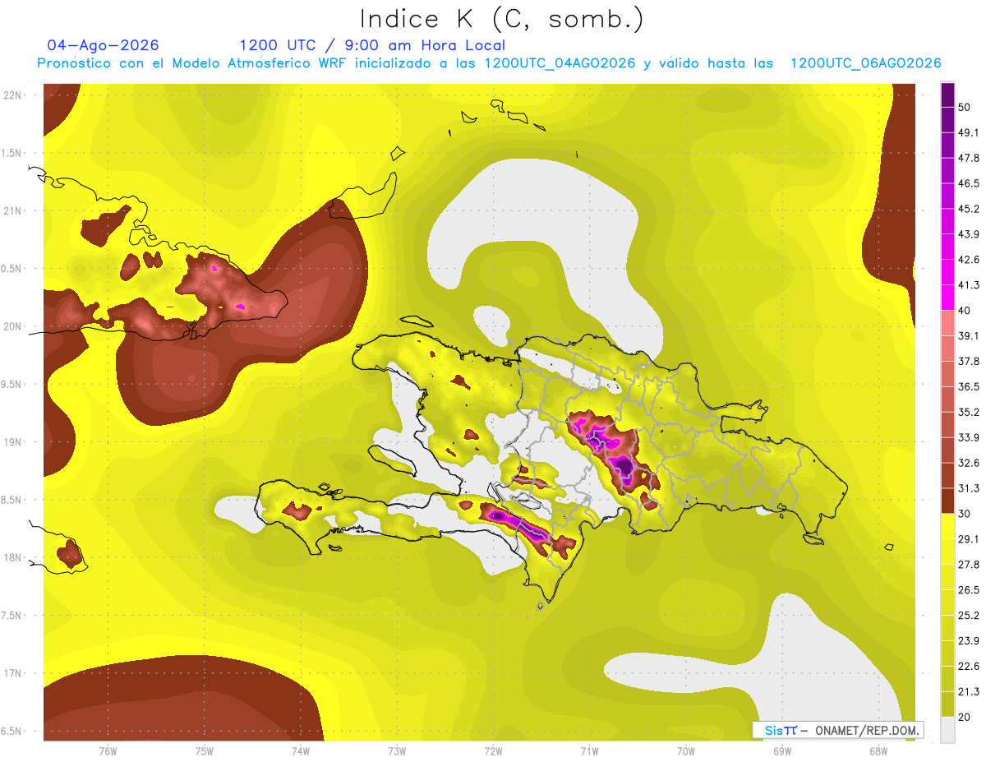
Task: Click the "50" value on the color bar
Action: [965, 107]
